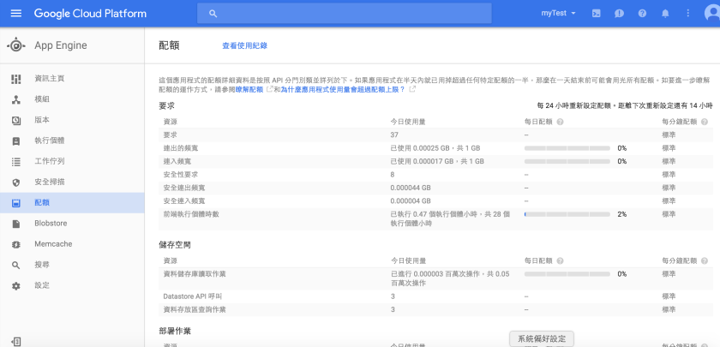720x347 pixels.
Task: Click the 搜尋 magnifier icon in sidebar
Action: click(x=16, y=265)
